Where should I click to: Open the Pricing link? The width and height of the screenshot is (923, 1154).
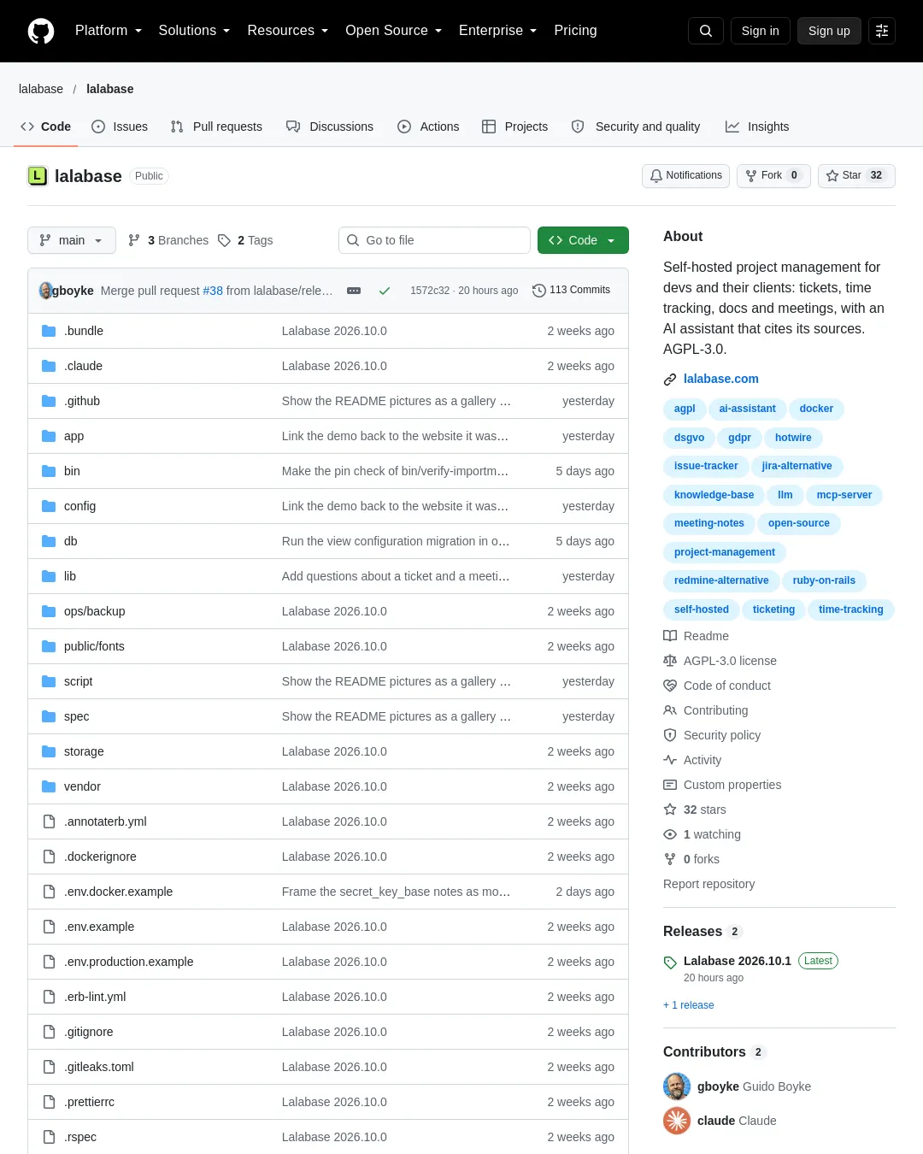pyautogui.click(x=575, y=31)
